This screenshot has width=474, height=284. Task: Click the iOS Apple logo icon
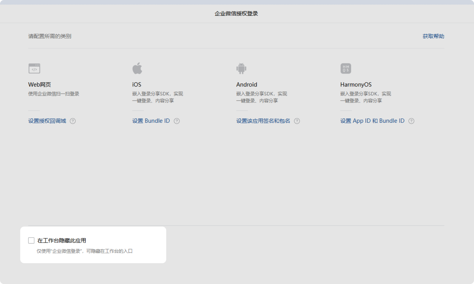coord(137,68)
